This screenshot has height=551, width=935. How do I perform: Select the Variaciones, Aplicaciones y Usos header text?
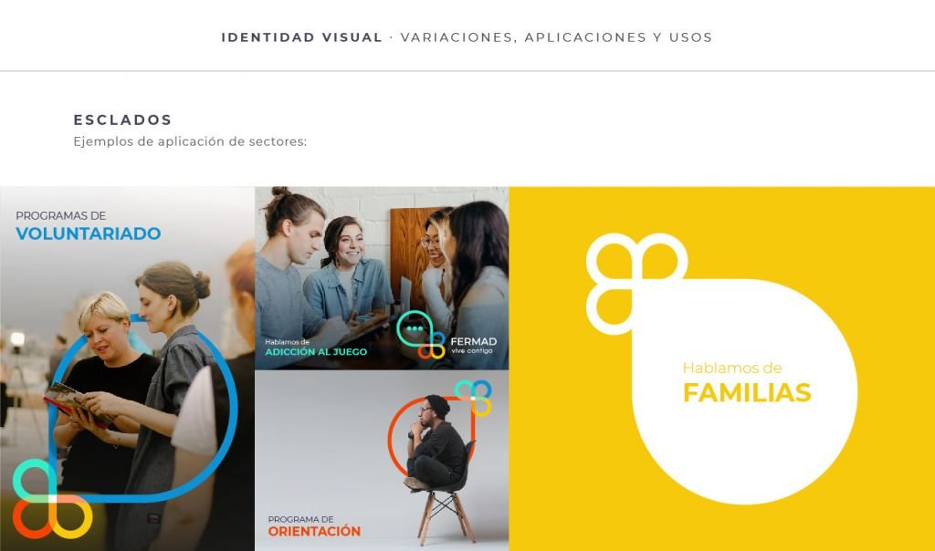pos(556,37)
